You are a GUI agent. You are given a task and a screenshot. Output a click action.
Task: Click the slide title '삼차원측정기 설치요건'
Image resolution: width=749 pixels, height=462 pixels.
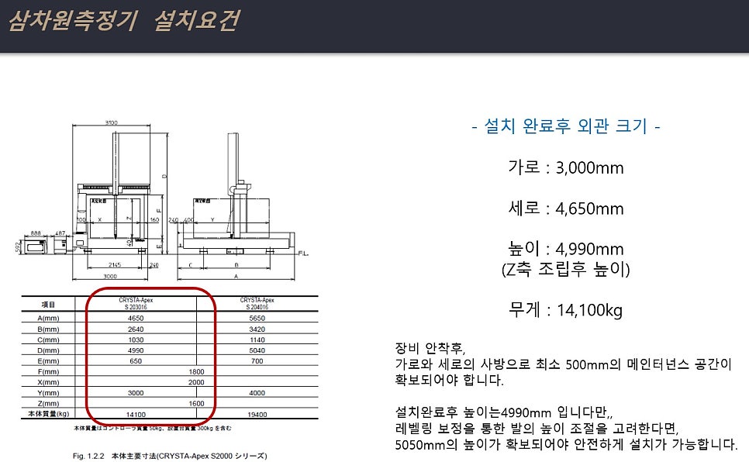click(122, 21)
